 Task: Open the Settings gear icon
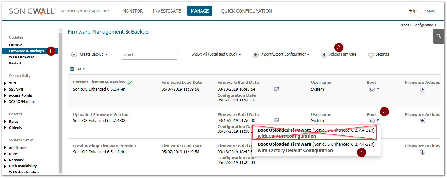click(371, 55)
